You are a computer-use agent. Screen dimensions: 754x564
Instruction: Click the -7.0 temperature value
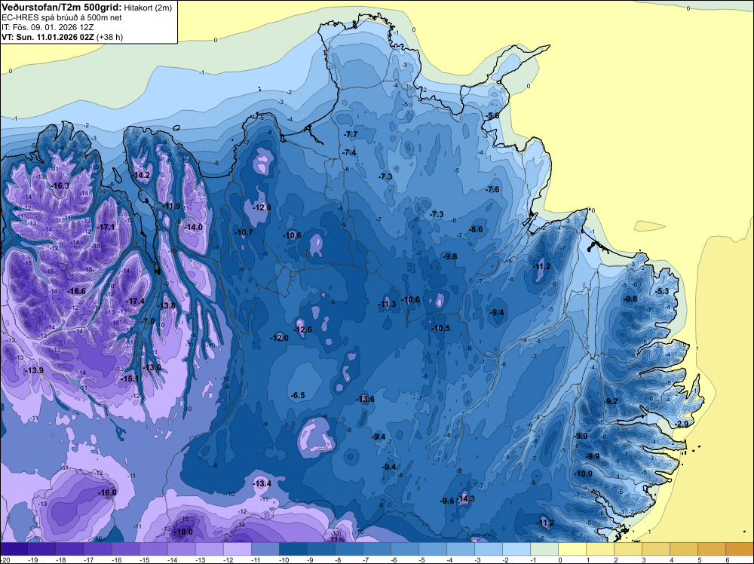pos(148,321)
